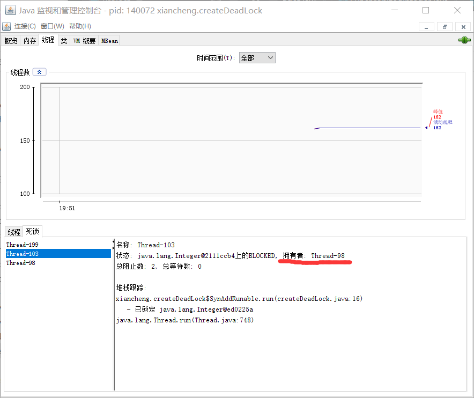This screenshot has height=398, width=474.
Task: Switch to the 内存 tab
Action: [30, 41]
